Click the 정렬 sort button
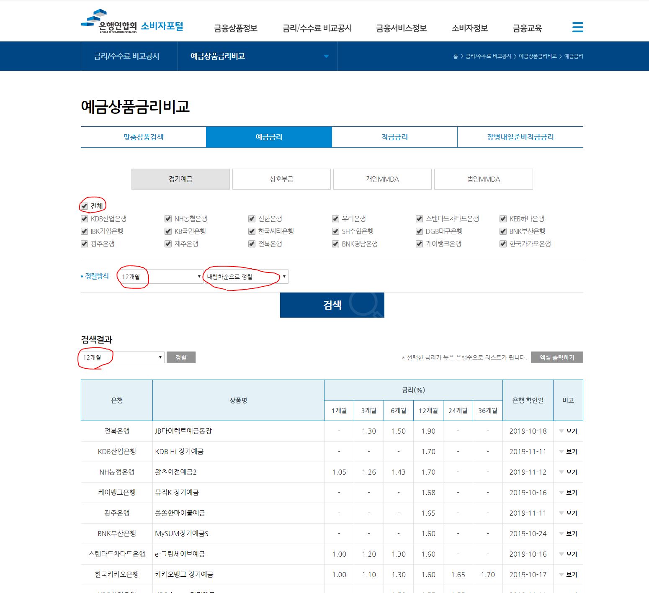This screenshot has height=593, width=649. [x=181, y=357]
